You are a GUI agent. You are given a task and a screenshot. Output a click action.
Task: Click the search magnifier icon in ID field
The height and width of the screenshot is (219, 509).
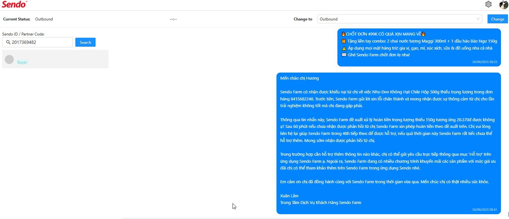coord(8,42)
